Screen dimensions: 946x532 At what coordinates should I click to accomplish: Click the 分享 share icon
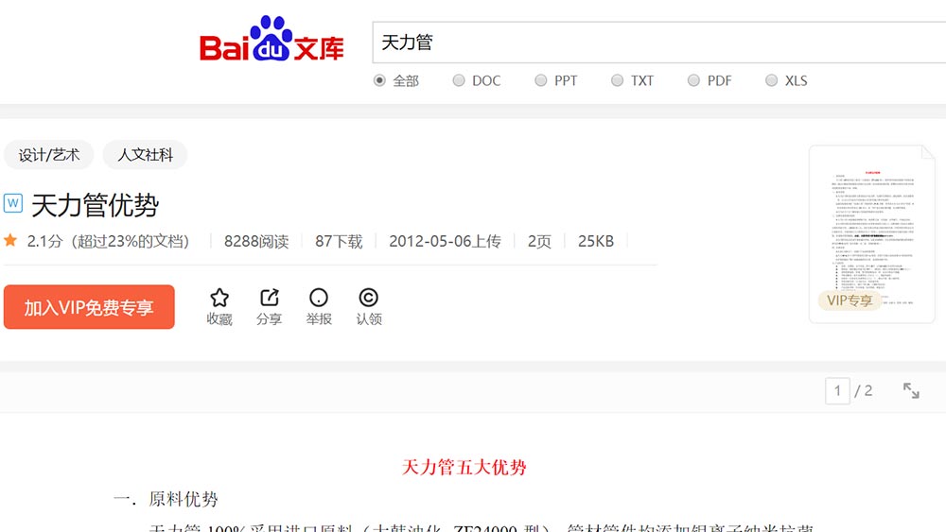[x=269, y=298]
